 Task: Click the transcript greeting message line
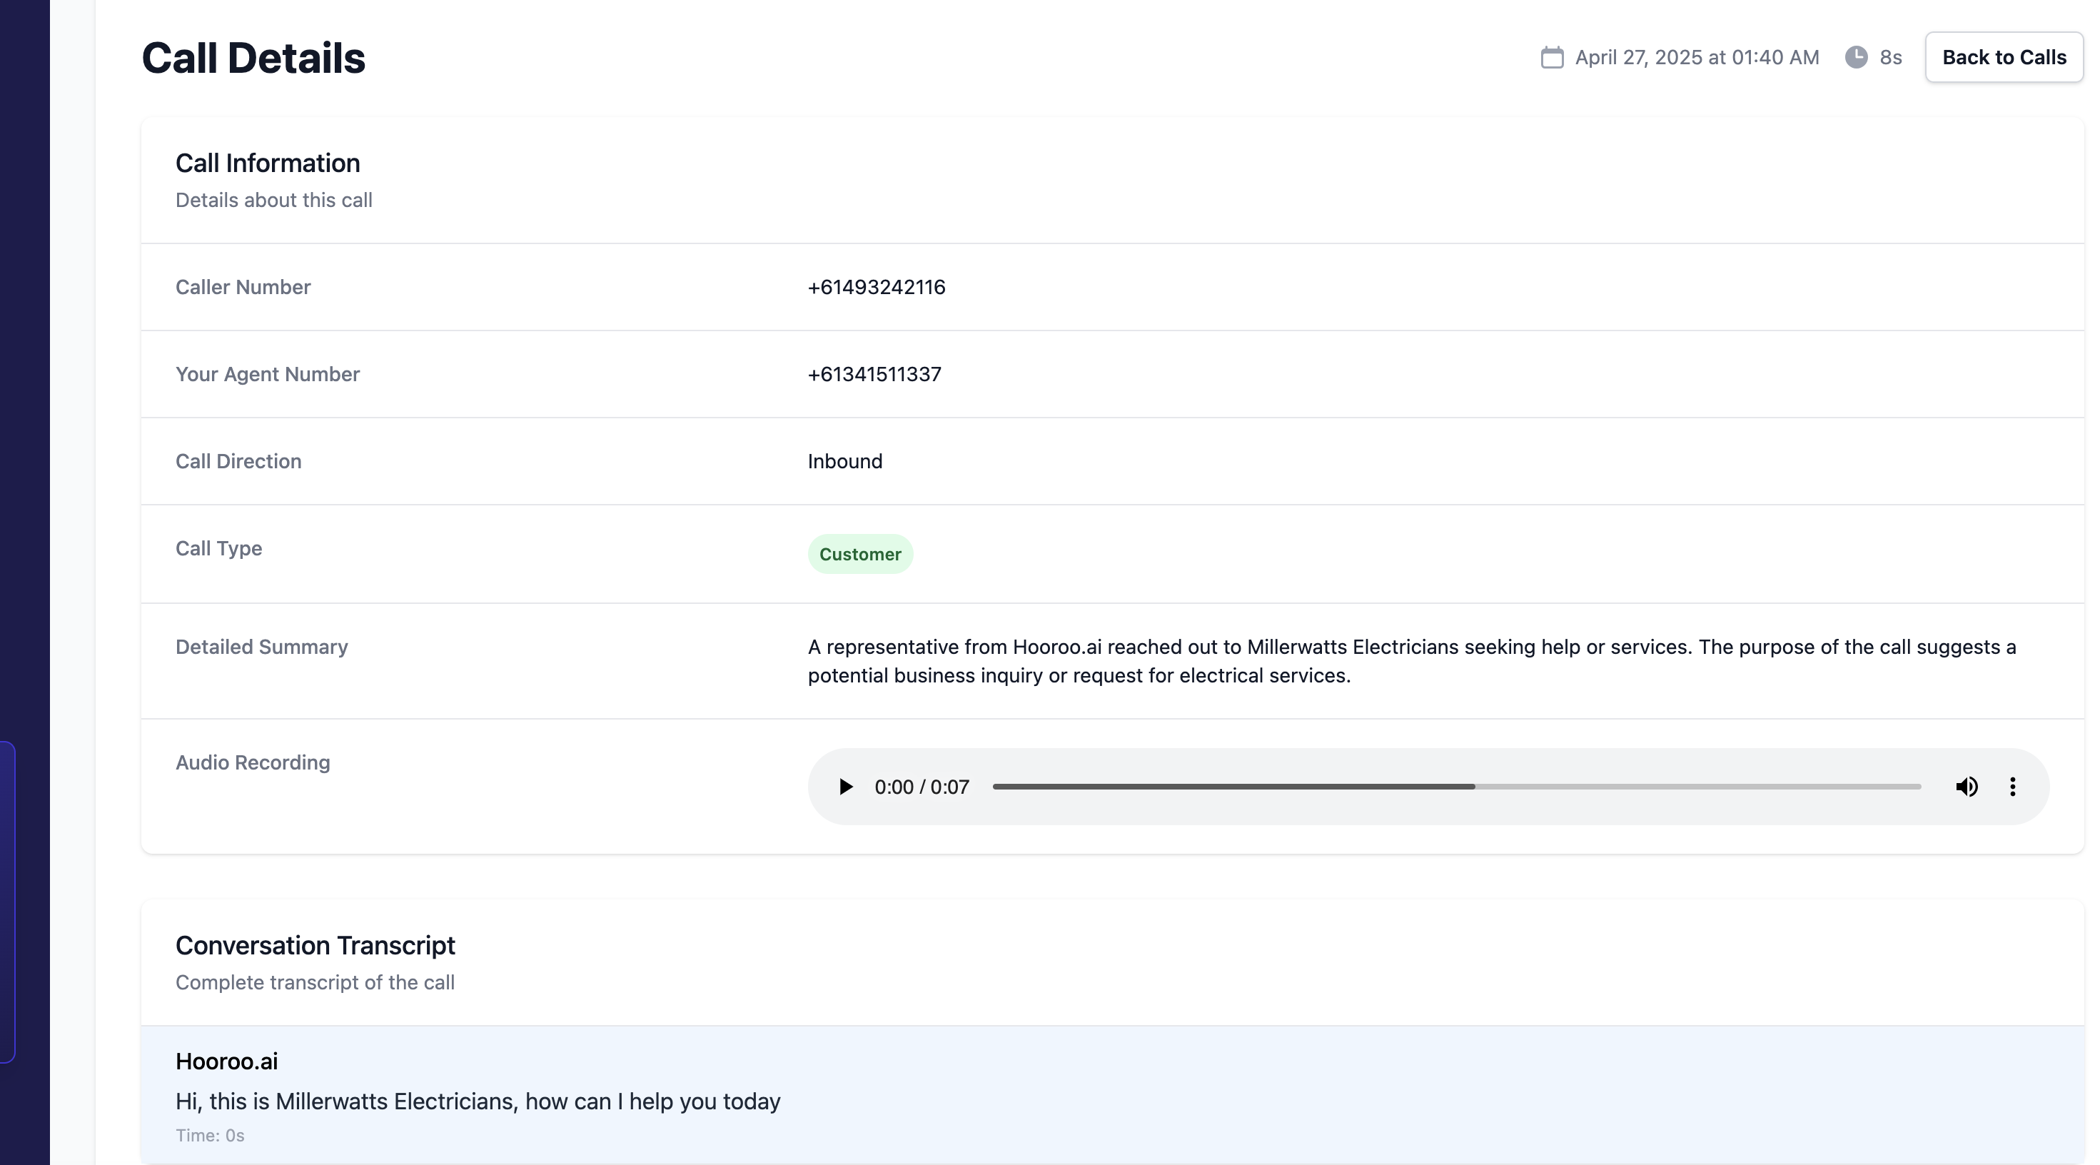coord(478,1101)
